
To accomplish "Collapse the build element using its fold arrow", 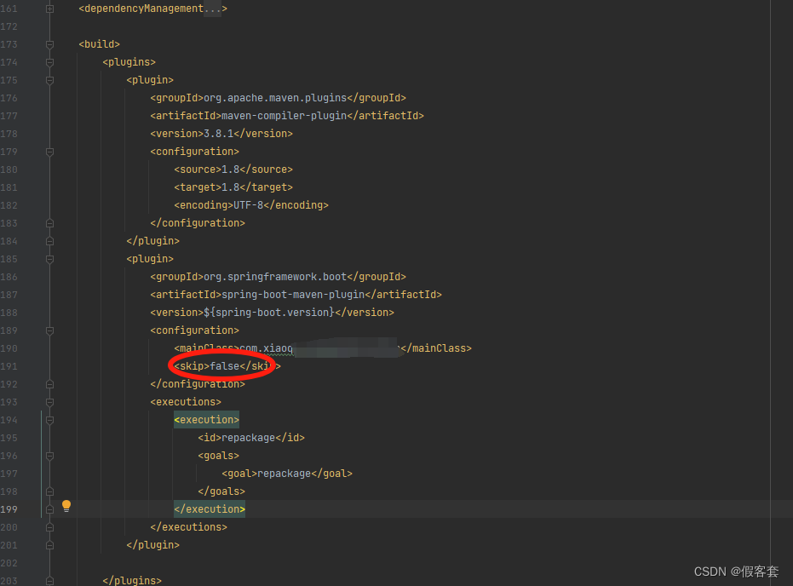I will point(49,43).
